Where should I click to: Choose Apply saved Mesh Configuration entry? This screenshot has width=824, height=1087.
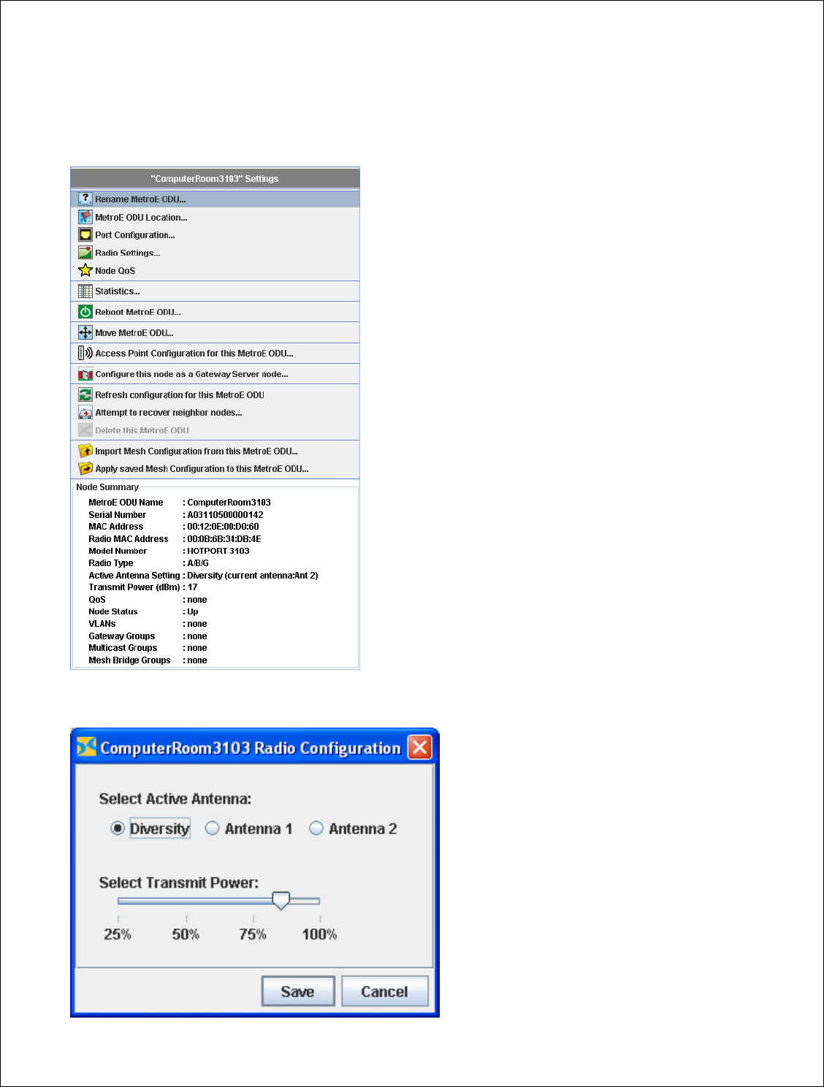(215, 469)
